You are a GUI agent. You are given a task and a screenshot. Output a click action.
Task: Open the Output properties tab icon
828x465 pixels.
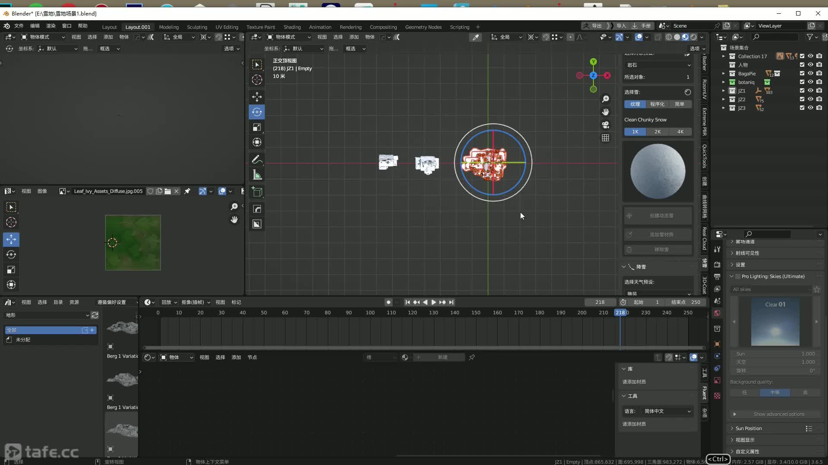717,276
